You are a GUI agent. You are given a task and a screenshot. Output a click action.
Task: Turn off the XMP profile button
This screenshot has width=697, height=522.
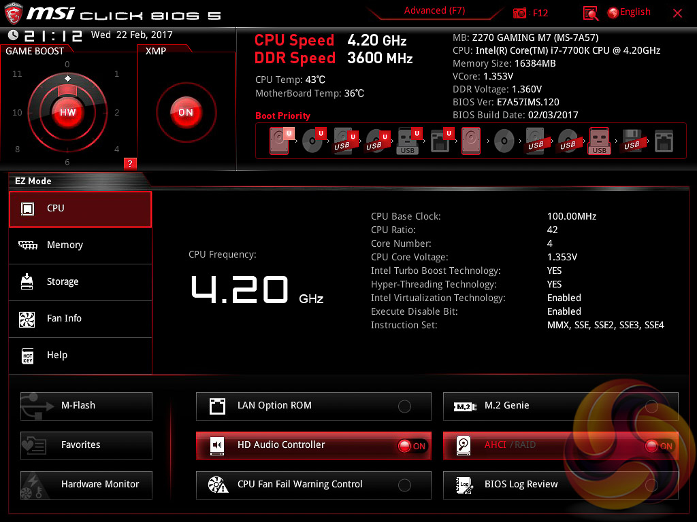coord(185,112)
